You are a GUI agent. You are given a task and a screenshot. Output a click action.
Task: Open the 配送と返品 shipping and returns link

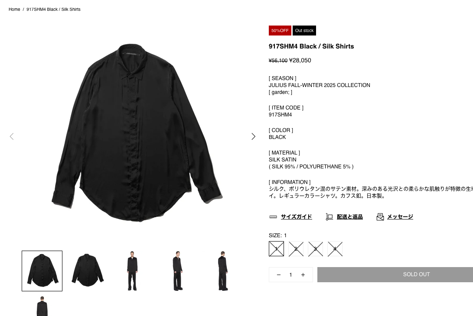pos(349,217)
